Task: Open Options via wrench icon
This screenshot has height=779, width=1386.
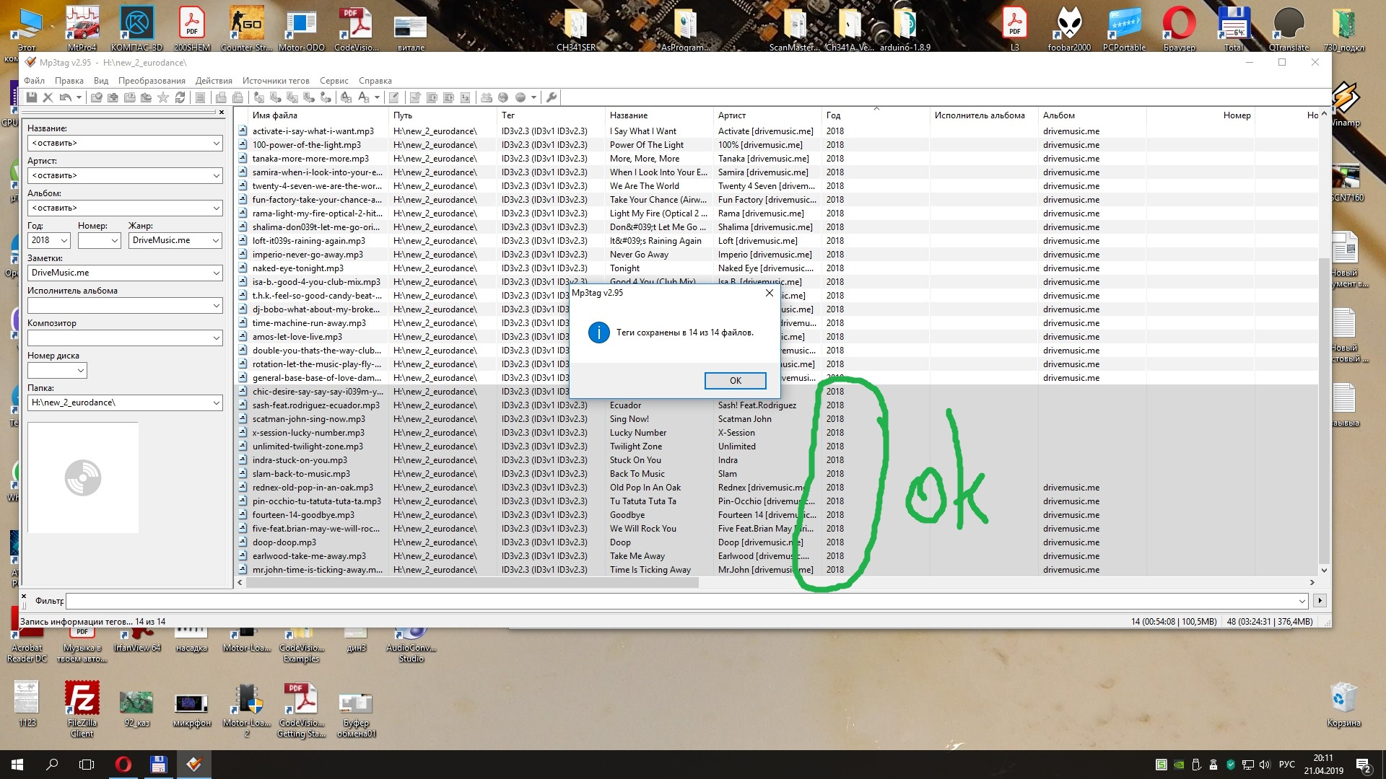Action: (552, 97)
